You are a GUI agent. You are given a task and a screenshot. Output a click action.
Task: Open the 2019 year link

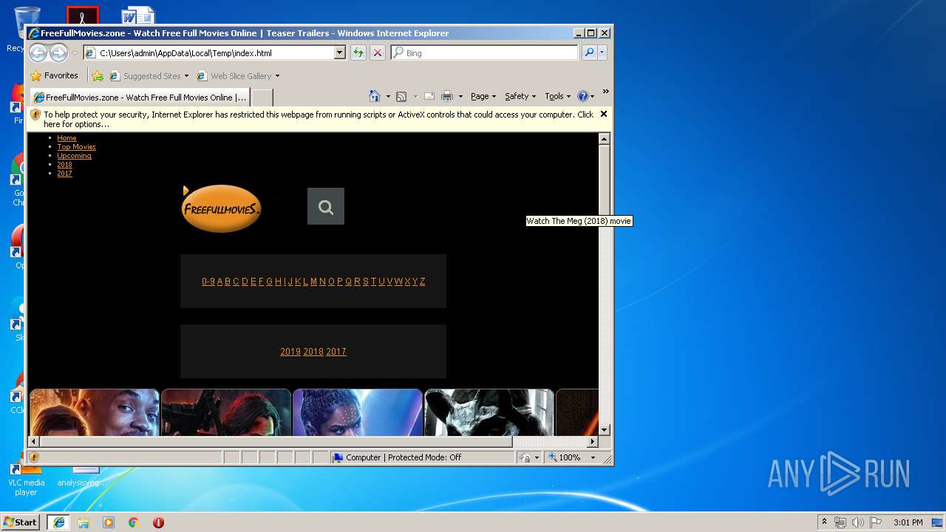290,352
